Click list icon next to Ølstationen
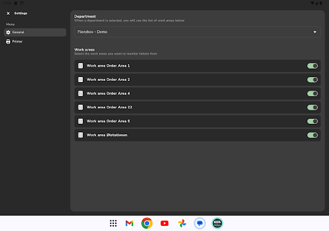The height and width of the screenshot is (231, 329). pyautogui.click(x=80, y=135)
